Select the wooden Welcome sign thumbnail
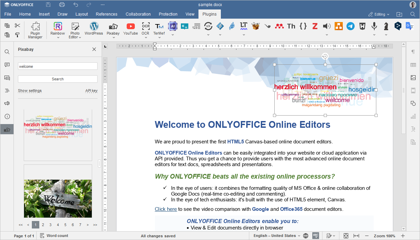 (x=58, y=198)
